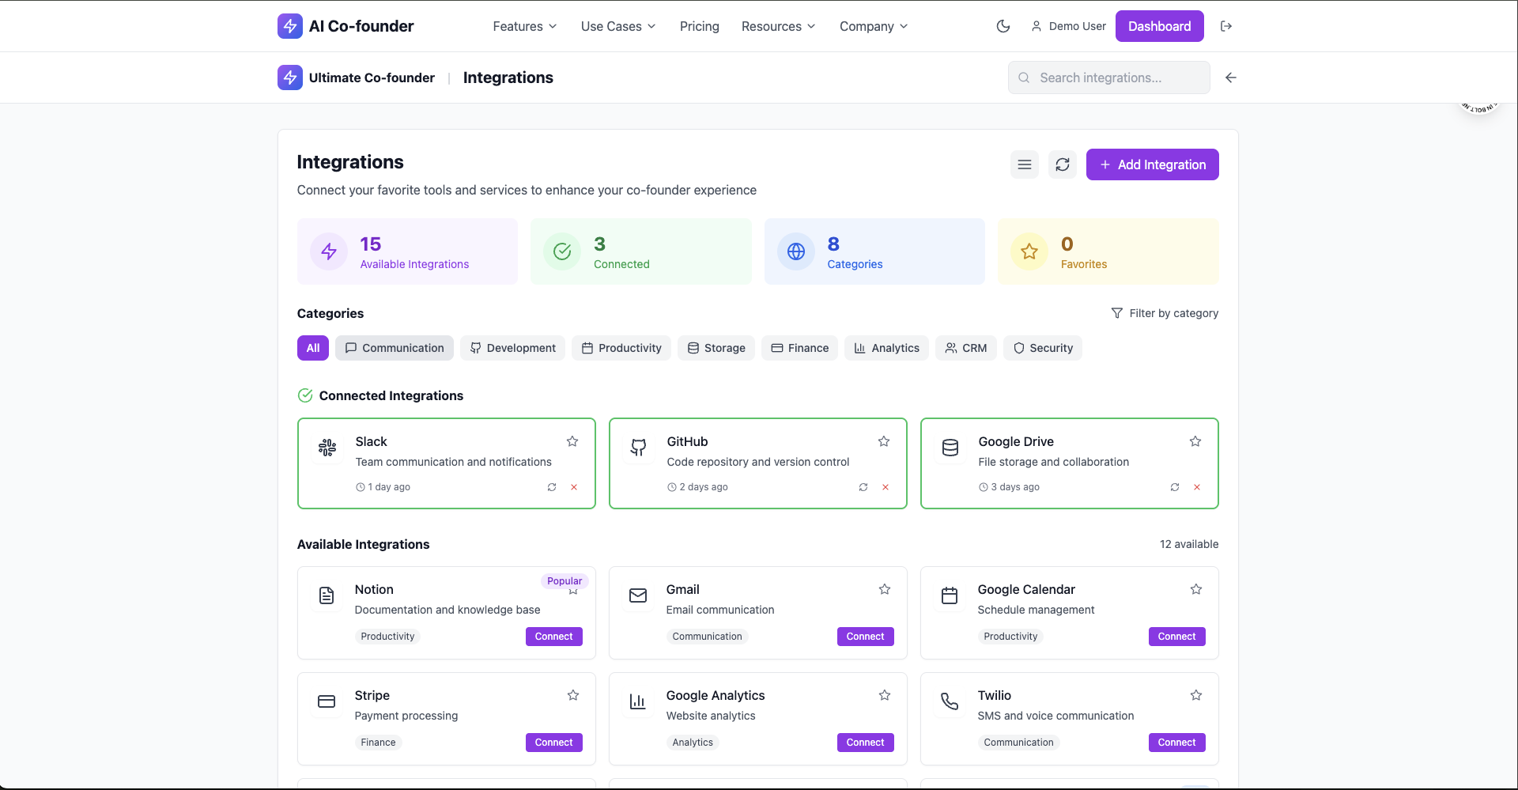Connect the Google Calendar integration
The height and width of the screenshot is (790, 1518).
pyautogui.click(x=1177, y=637)
